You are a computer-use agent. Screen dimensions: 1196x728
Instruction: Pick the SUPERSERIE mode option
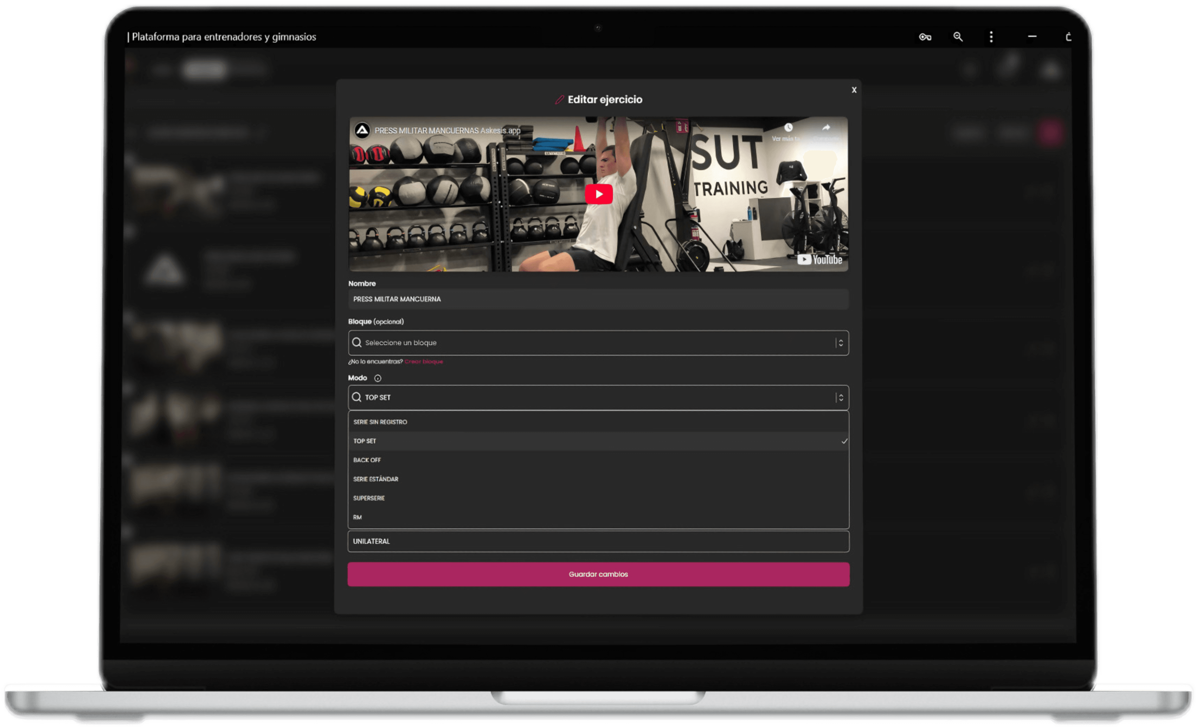click(369, 498)
